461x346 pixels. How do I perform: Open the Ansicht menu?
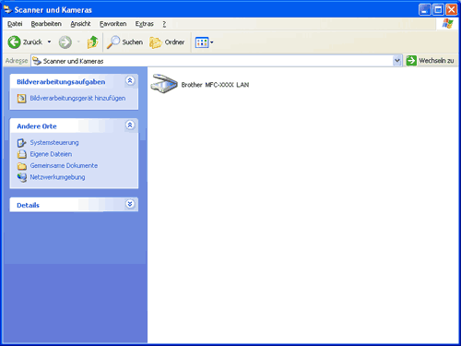point(80,24)
